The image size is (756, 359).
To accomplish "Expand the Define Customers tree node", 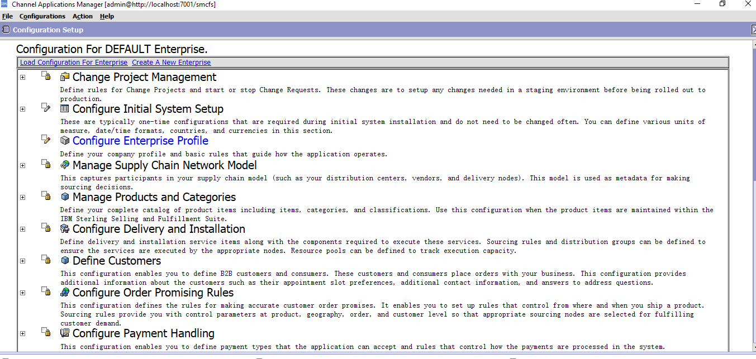I will coord(22,260).
